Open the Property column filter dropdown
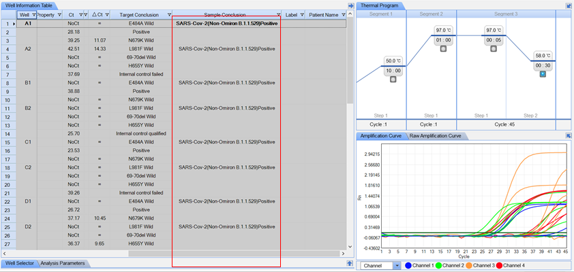Screen dimensions: 574x272 tap(59, 14)
